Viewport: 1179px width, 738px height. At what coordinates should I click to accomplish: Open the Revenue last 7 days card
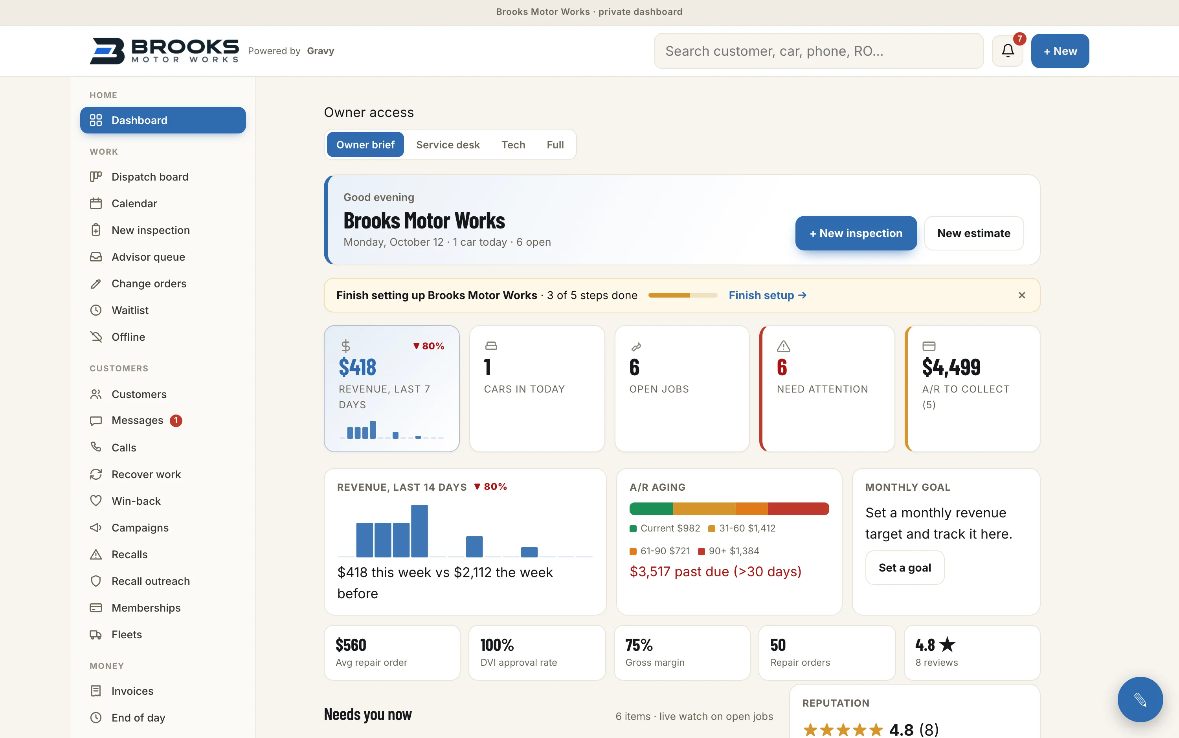(391, 389)
